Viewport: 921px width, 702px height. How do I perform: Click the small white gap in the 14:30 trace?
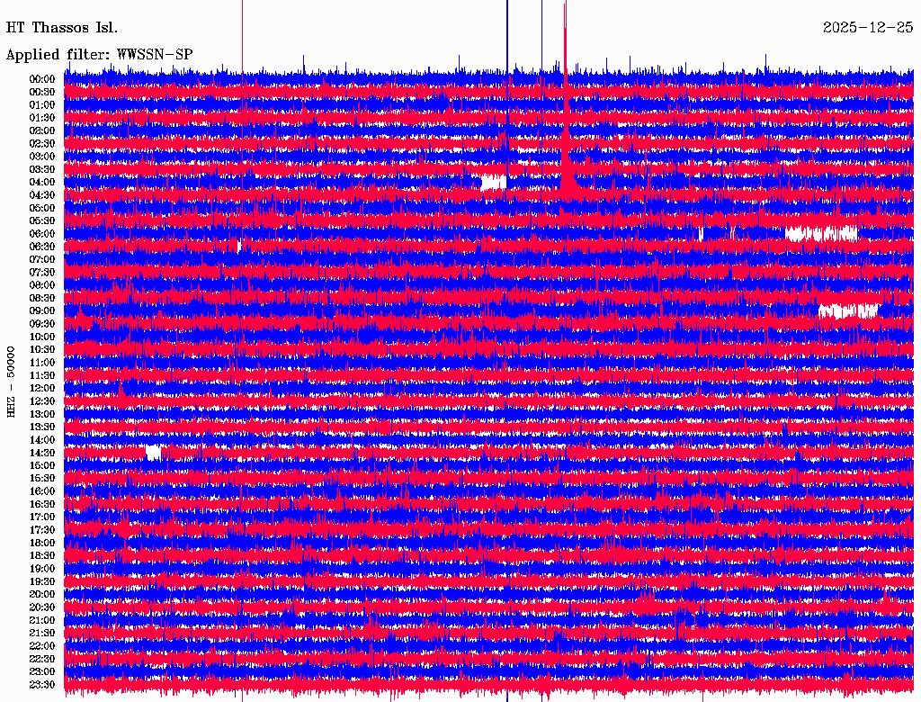coord(153,452)
